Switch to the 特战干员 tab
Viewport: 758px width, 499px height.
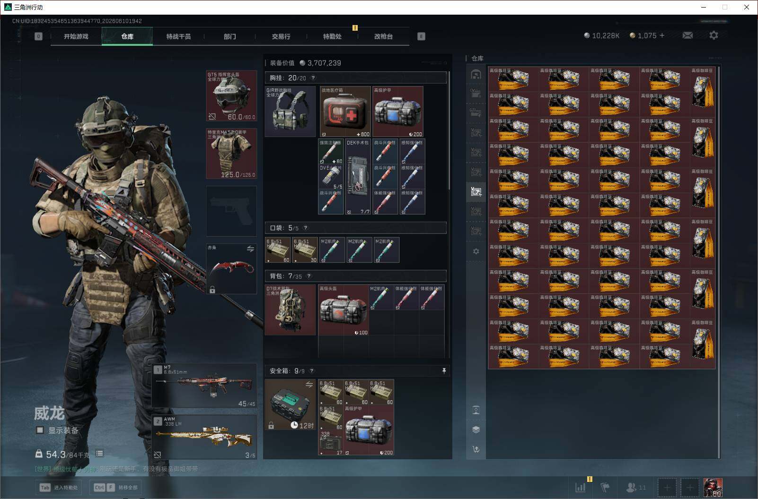(178, 36)
